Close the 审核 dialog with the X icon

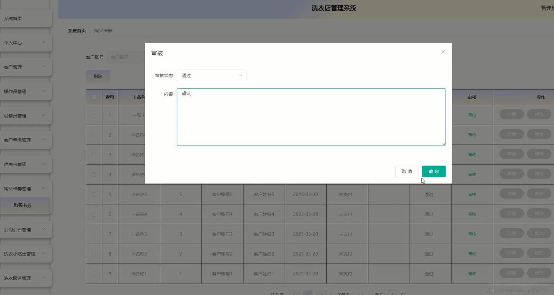[443, 52]
